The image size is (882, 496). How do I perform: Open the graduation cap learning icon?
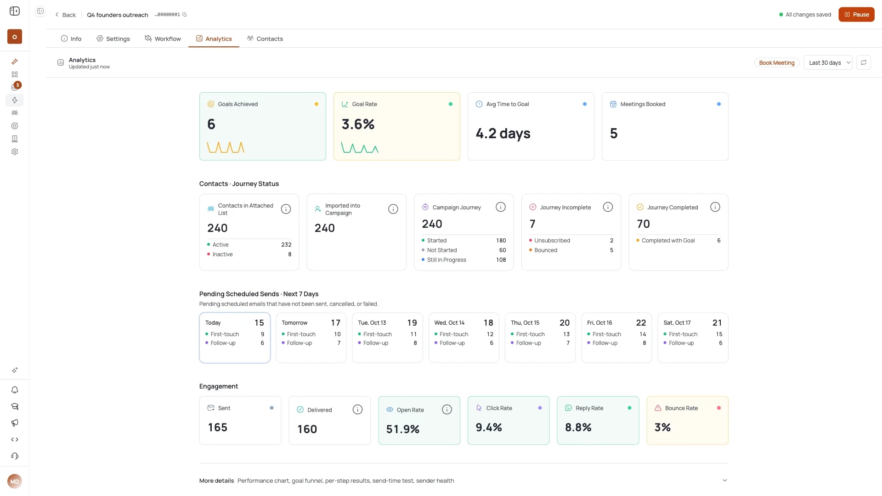coord(15,406)
